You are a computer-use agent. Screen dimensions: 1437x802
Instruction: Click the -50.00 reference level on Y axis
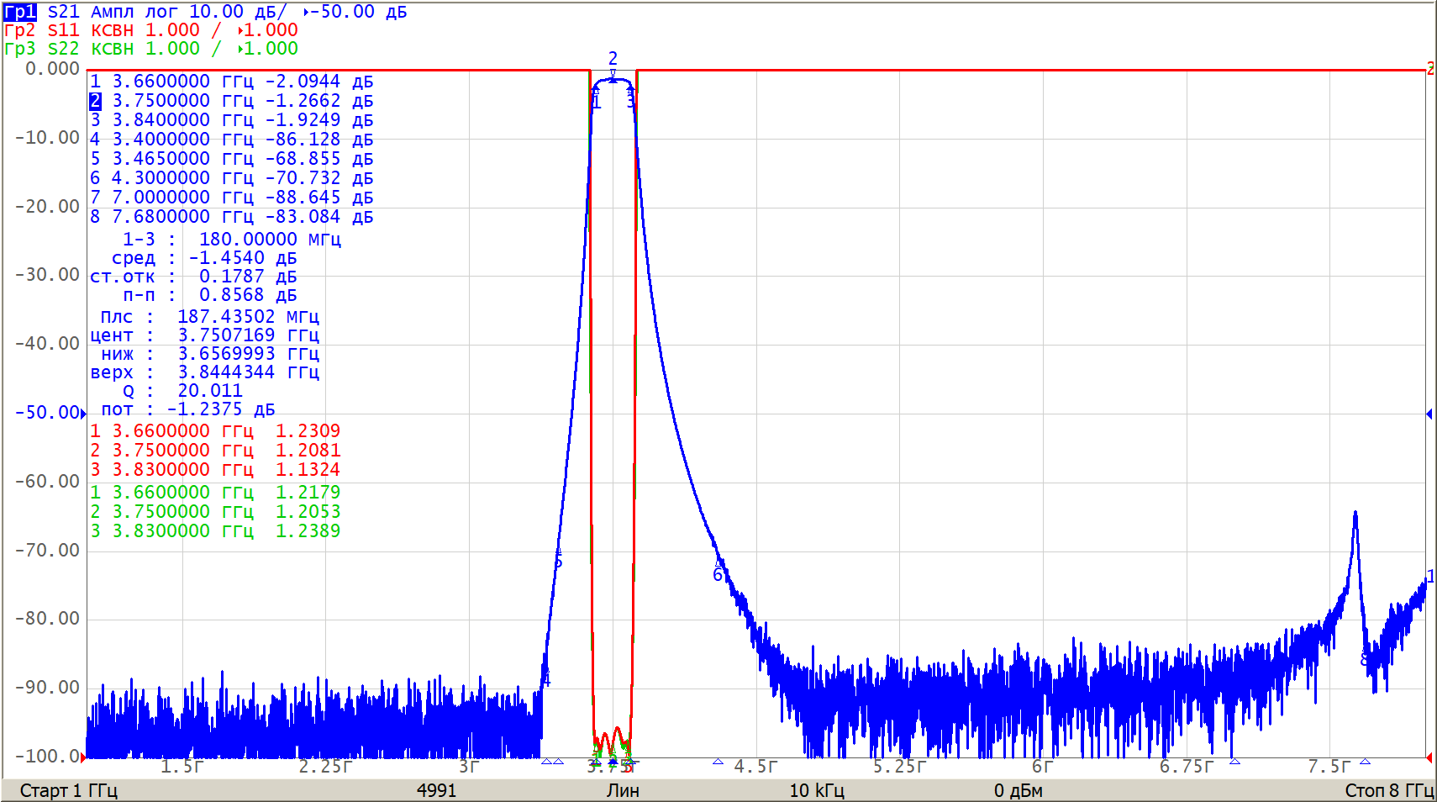[x=47, y=413]
